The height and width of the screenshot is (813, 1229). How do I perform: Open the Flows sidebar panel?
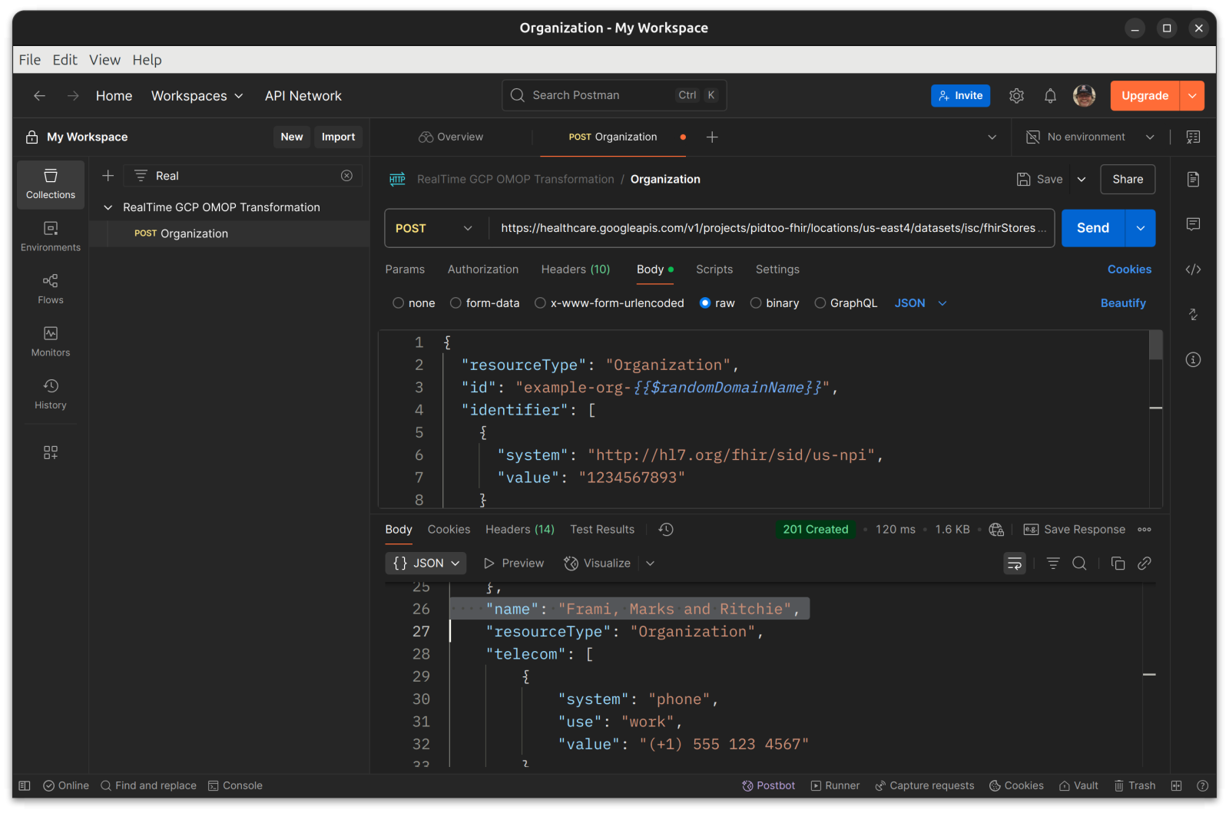(51, 289)
